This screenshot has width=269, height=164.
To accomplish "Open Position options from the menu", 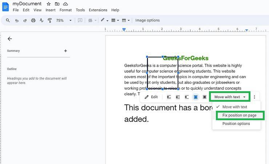I will [x=236, y=124].
